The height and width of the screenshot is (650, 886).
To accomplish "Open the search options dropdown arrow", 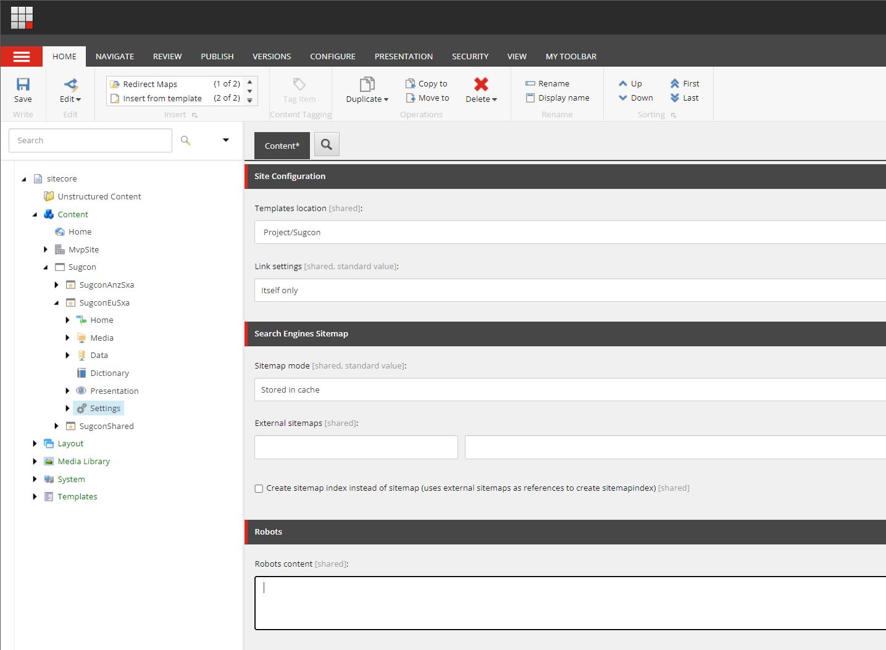I will click(x=226, y=140).
